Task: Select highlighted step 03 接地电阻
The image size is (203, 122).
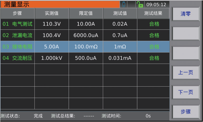Action: [17, 47]
